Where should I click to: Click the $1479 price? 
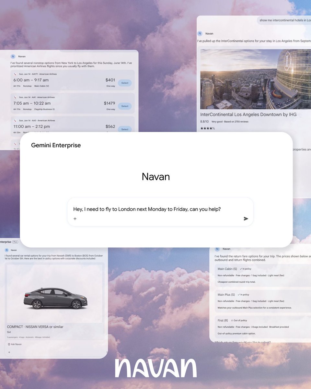click(x=109, y=103)
